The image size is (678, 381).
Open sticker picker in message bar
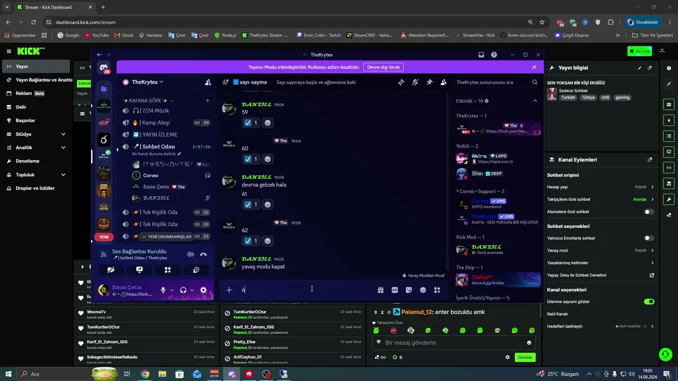tap(409, 290)
